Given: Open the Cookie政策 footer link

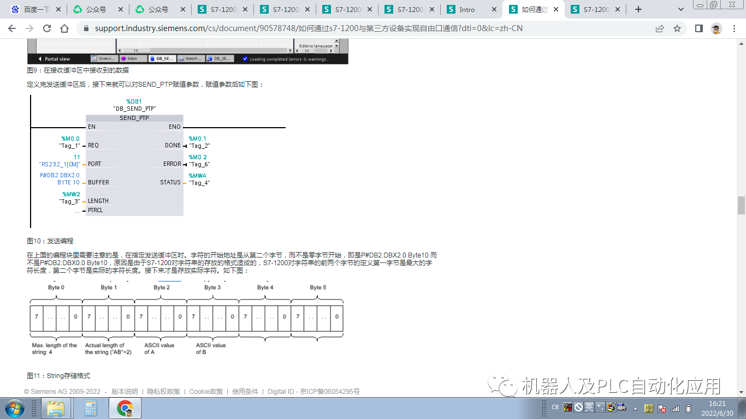Looking at the screenshot, I should point(206,392).
